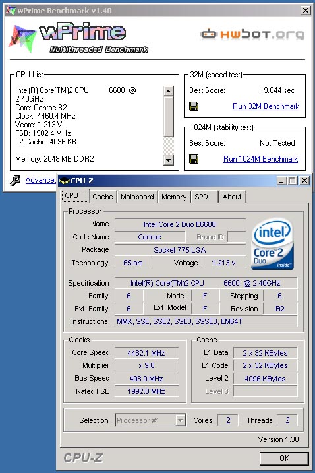Click the Intel Core 2 Duo logo

pyautogui.click(x=272, y=243)
